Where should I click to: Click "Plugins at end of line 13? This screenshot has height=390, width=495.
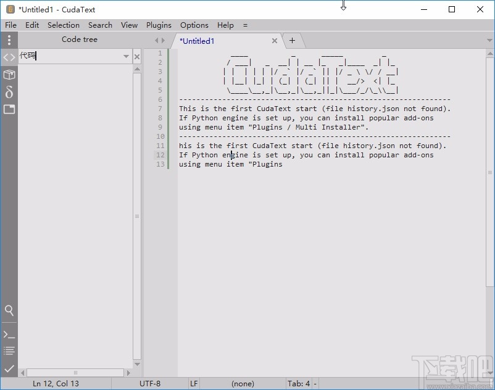coord(265,164)
